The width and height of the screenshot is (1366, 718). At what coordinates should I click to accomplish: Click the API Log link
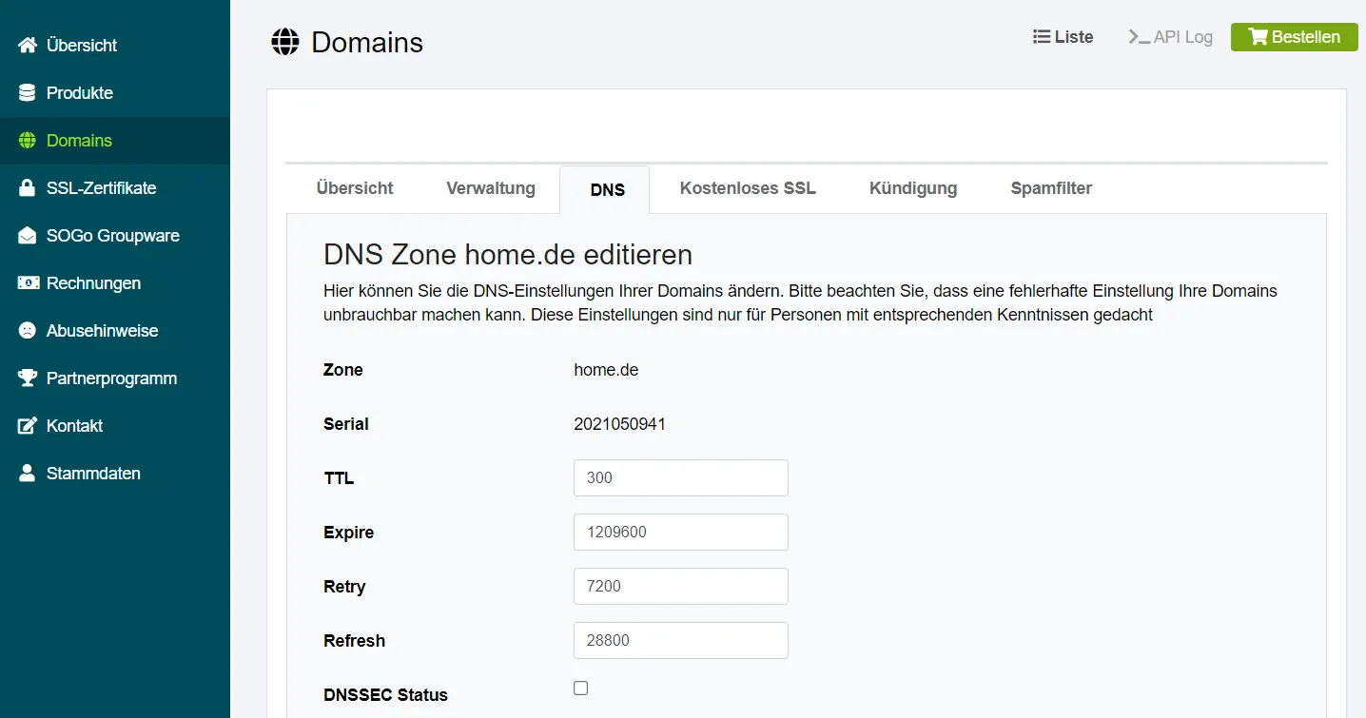tap(1171, 37)
